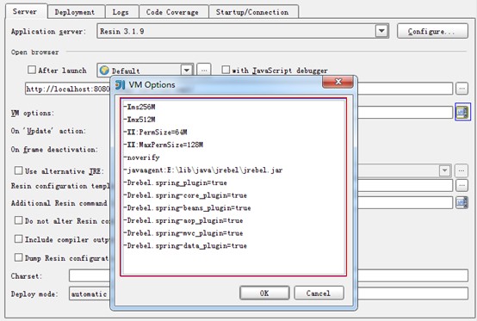This screenshot has height=321, width=477.
Task: Open the Deployment tab
Action: click(x=76, y=12)
